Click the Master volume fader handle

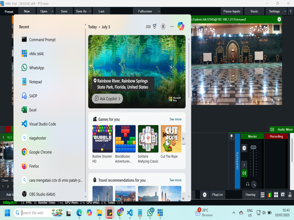coord(253,147)
